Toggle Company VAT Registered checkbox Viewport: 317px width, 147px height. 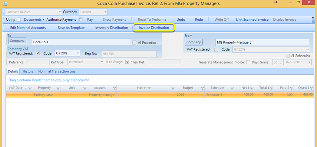tap(38, 53)
